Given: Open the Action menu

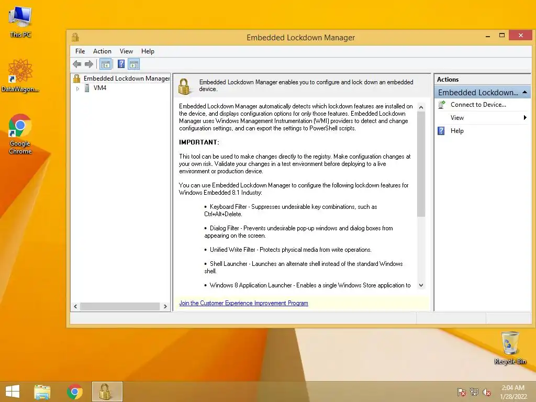Looking at the screenshot, I should [x=102, y=51].
